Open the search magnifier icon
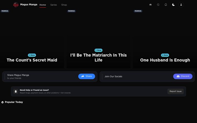Image resolution: width=197 pixels, height=123 pixels. point(158,5)
